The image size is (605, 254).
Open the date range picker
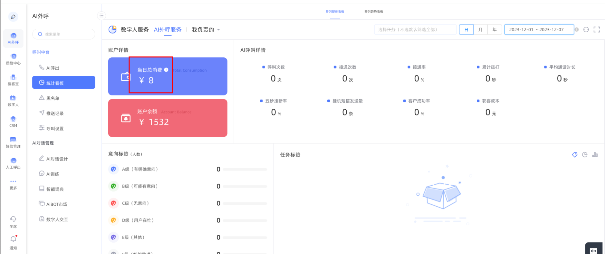tap(538, 30)
